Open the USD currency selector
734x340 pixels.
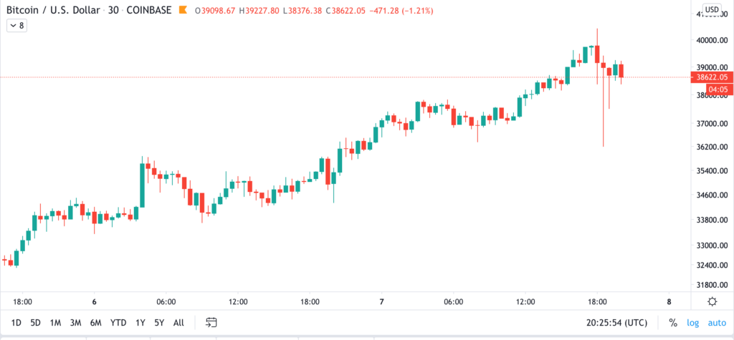click(x=712, y=9)
